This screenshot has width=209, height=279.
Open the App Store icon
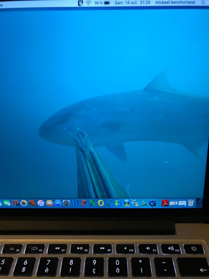pos(58,203)
